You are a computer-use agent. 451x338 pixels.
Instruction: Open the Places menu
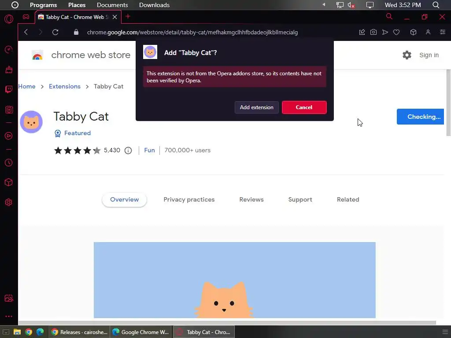77,5
